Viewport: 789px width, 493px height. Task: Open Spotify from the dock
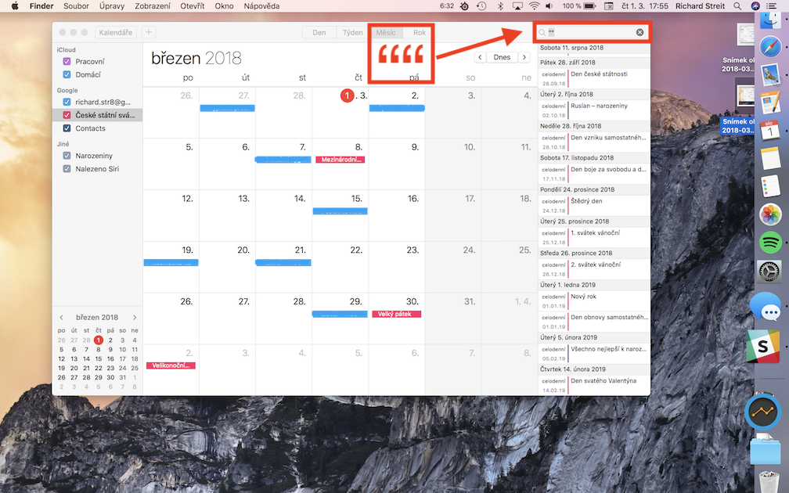[x=770, y=243]
